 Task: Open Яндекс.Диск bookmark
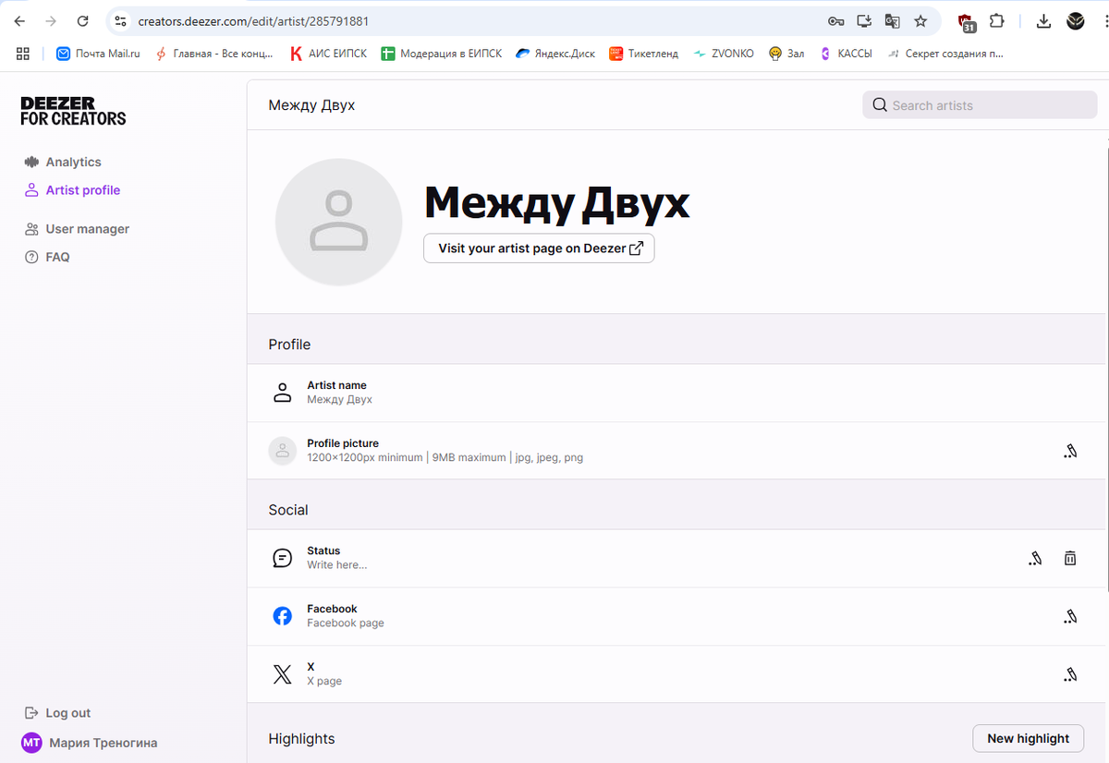coord(555,54)
